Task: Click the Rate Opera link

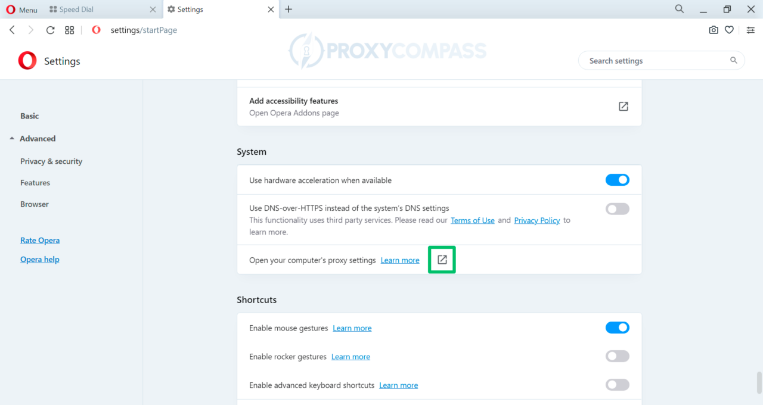Action: point(39,240)
